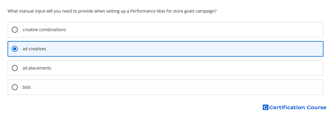Screen dimensions: 331x113
Task: Click the question text about Performance Max
Action: coord(112,11)
